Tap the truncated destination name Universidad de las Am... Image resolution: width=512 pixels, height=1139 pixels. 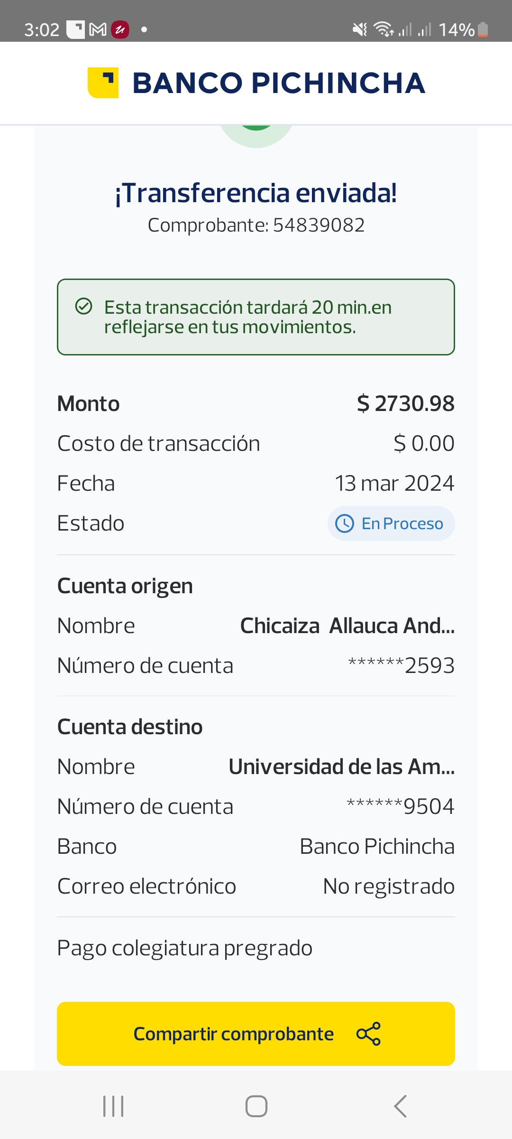point(341,766)
